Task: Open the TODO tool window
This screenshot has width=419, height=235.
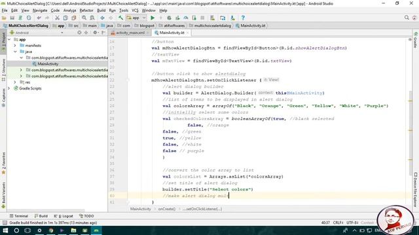Action: pos(86,216)
